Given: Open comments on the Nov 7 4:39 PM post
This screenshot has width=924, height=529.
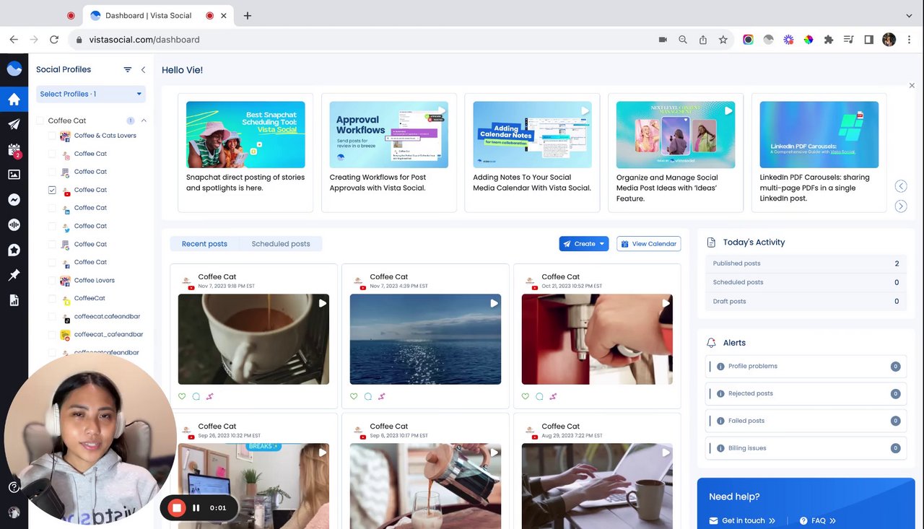Looking at the screenshot, I should tap(368, 396).
